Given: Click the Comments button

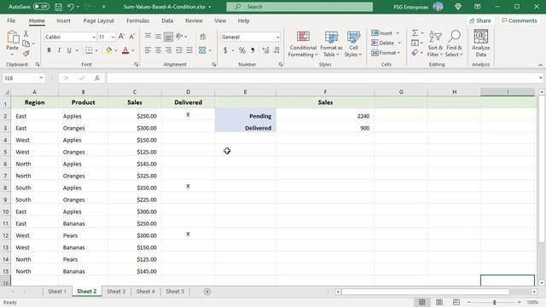Looking at the screenshot, I should (520, 20).
